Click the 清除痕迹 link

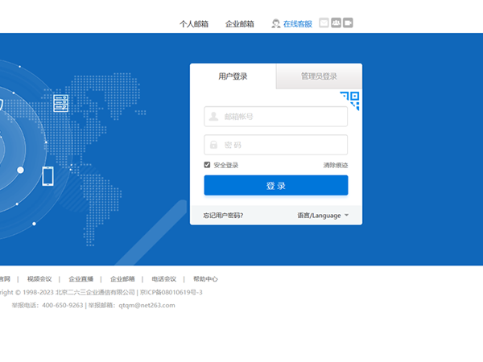pos(336,165)
